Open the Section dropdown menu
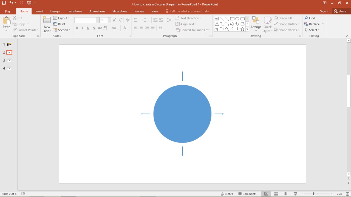 [62, 30]
